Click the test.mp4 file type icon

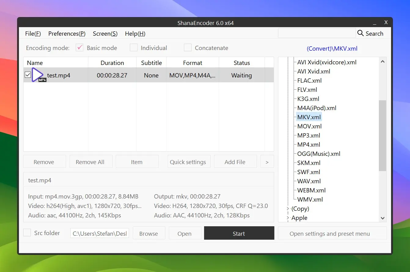[38, 75]
